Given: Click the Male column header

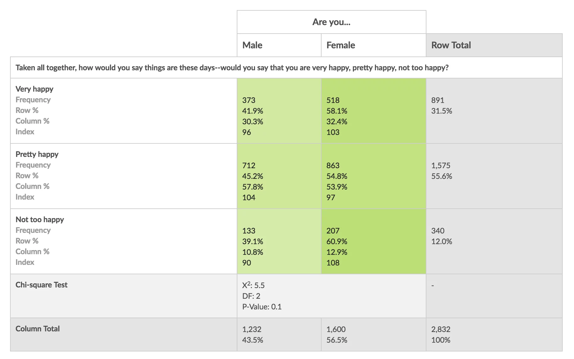Looking at the screenshot, I should pyautogui.click(x=252, y=45).
